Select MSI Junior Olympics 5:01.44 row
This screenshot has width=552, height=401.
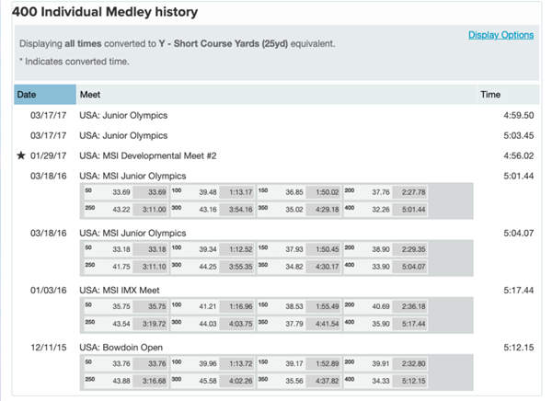pos(277,176)
